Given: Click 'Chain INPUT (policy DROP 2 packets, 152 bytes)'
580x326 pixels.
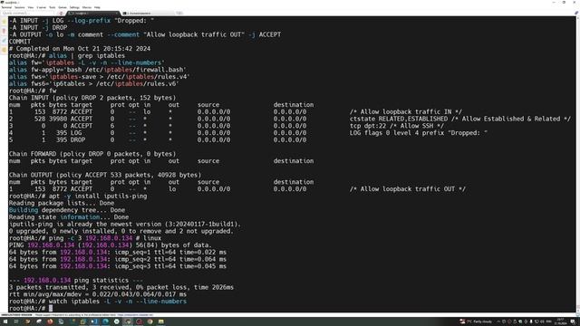Looking at the screenshot, I should pyautogui.click(x=92, y=98).
